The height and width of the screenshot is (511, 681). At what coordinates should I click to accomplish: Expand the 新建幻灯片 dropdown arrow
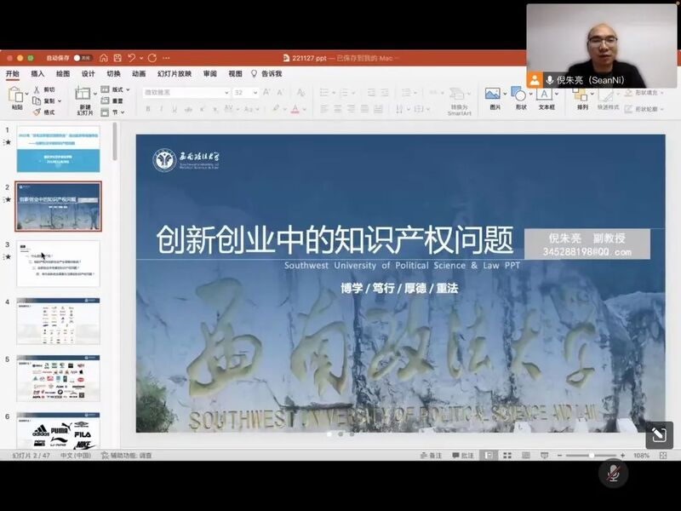coord(94,93)
